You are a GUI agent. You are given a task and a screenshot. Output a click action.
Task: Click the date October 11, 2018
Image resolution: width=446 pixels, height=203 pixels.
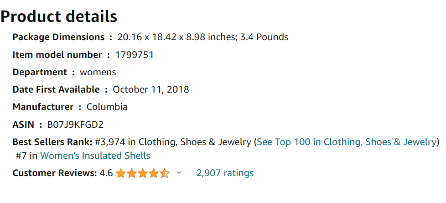coord(151,90)
